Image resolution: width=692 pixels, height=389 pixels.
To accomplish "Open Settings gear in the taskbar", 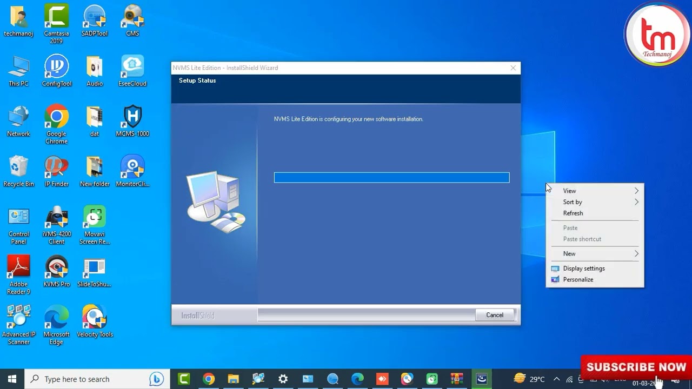I will point(283,379).
